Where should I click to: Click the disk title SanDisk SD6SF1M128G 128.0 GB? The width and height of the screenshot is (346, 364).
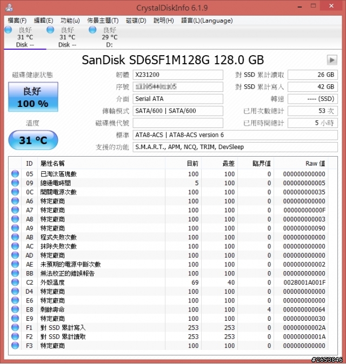point(172,60)
